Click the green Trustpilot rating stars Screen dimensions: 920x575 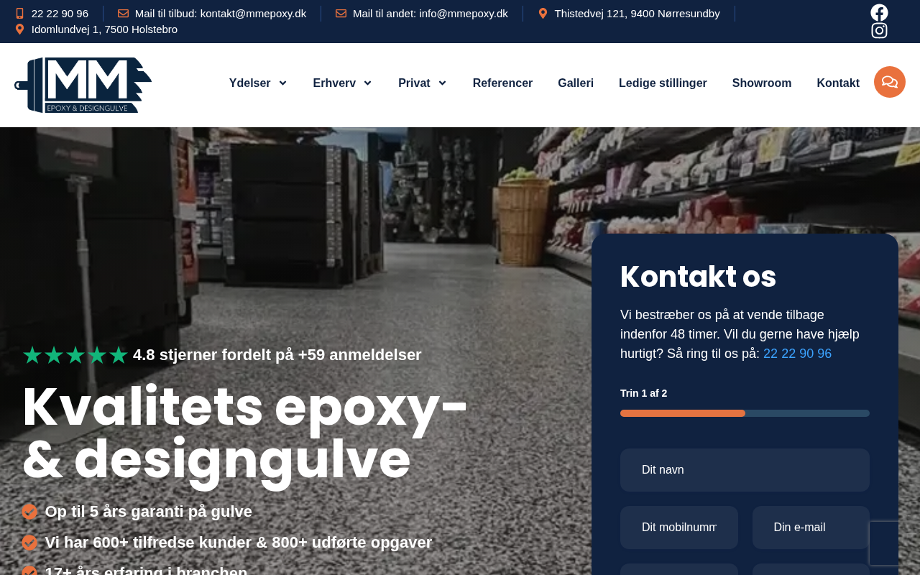click(75, 355)
